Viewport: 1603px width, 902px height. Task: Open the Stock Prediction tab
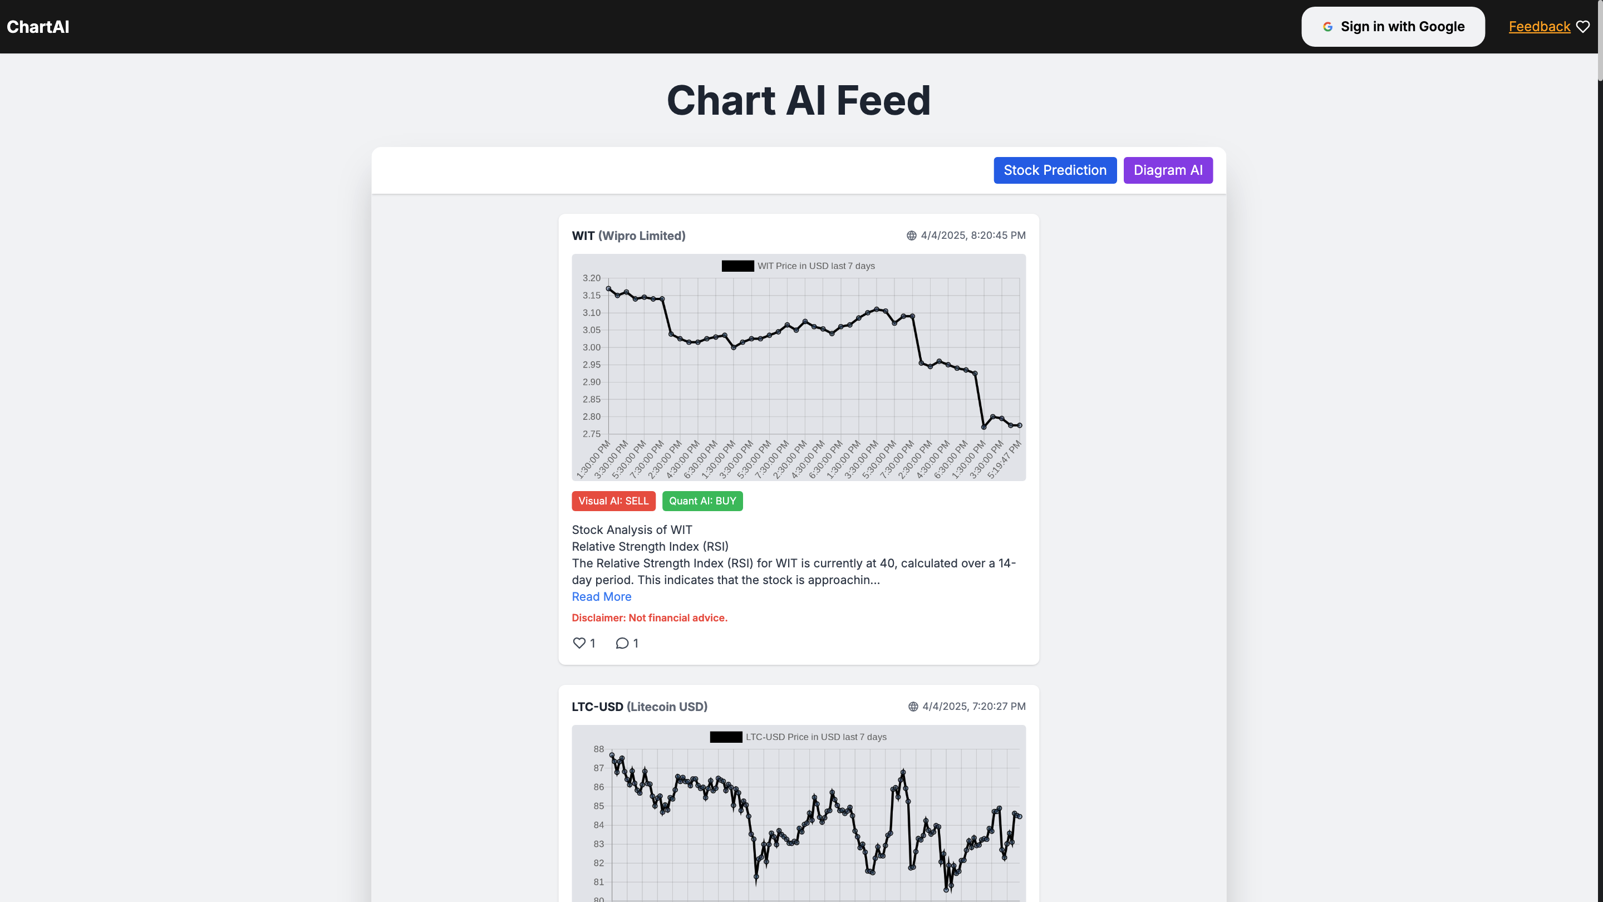1055,170
